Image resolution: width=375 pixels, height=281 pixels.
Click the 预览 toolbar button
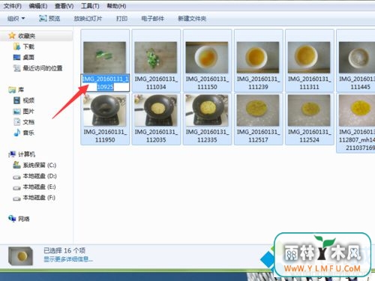[x=49, y=19]
